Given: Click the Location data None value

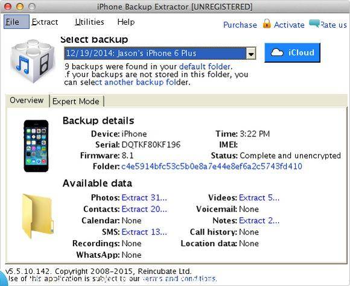Looking at the screenshot, I should pyautogui.click(x=249, y=243).
